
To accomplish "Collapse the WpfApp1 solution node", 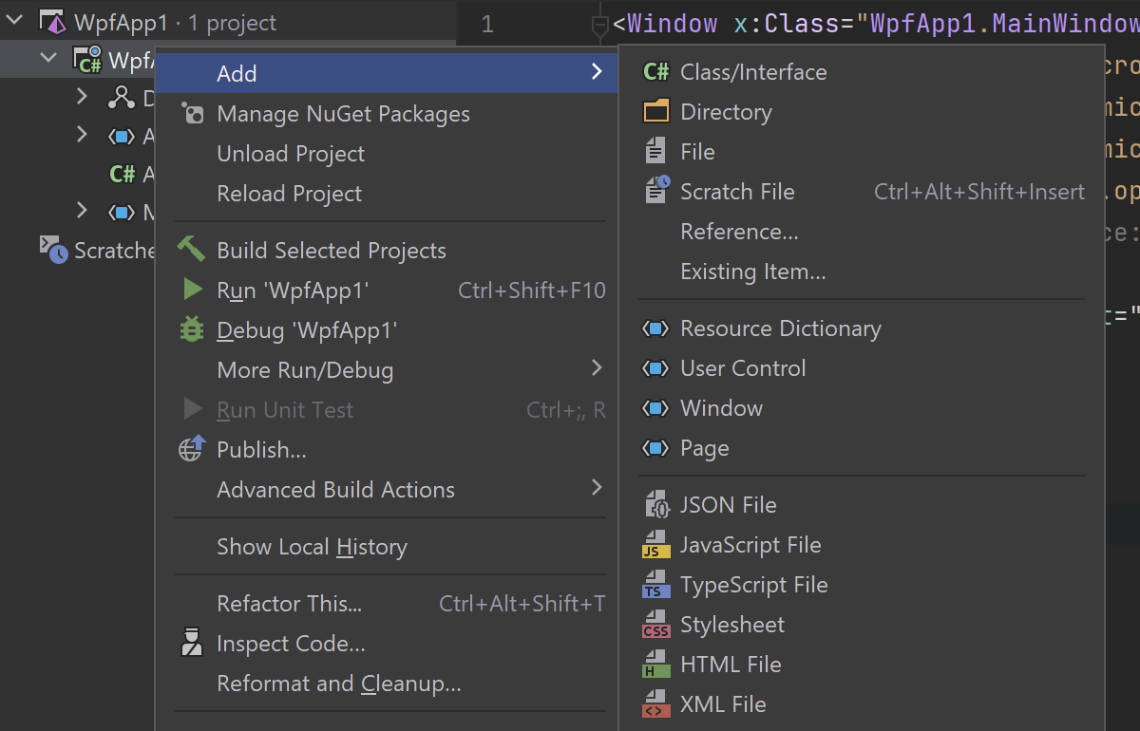I will coord(14,21).
